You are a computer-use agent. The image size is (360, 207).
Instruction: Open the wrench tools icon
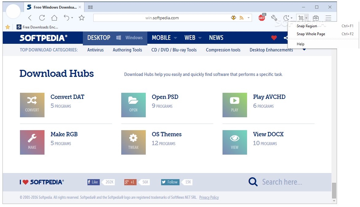click(274, 18)
